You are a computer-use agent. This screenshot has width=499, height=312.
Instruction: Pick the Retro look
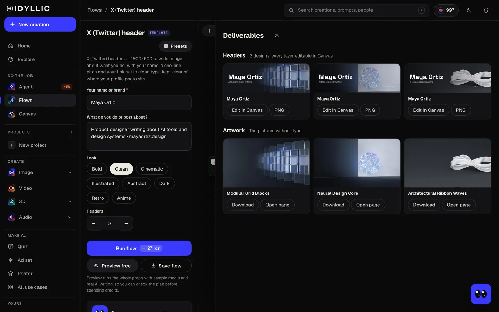pyautogui.click(x=98, y=198)
